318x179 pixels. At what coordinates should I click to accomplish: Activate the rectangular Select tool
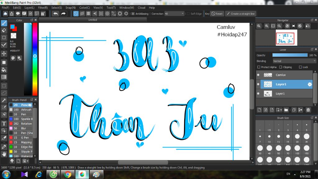coord(4,86)
